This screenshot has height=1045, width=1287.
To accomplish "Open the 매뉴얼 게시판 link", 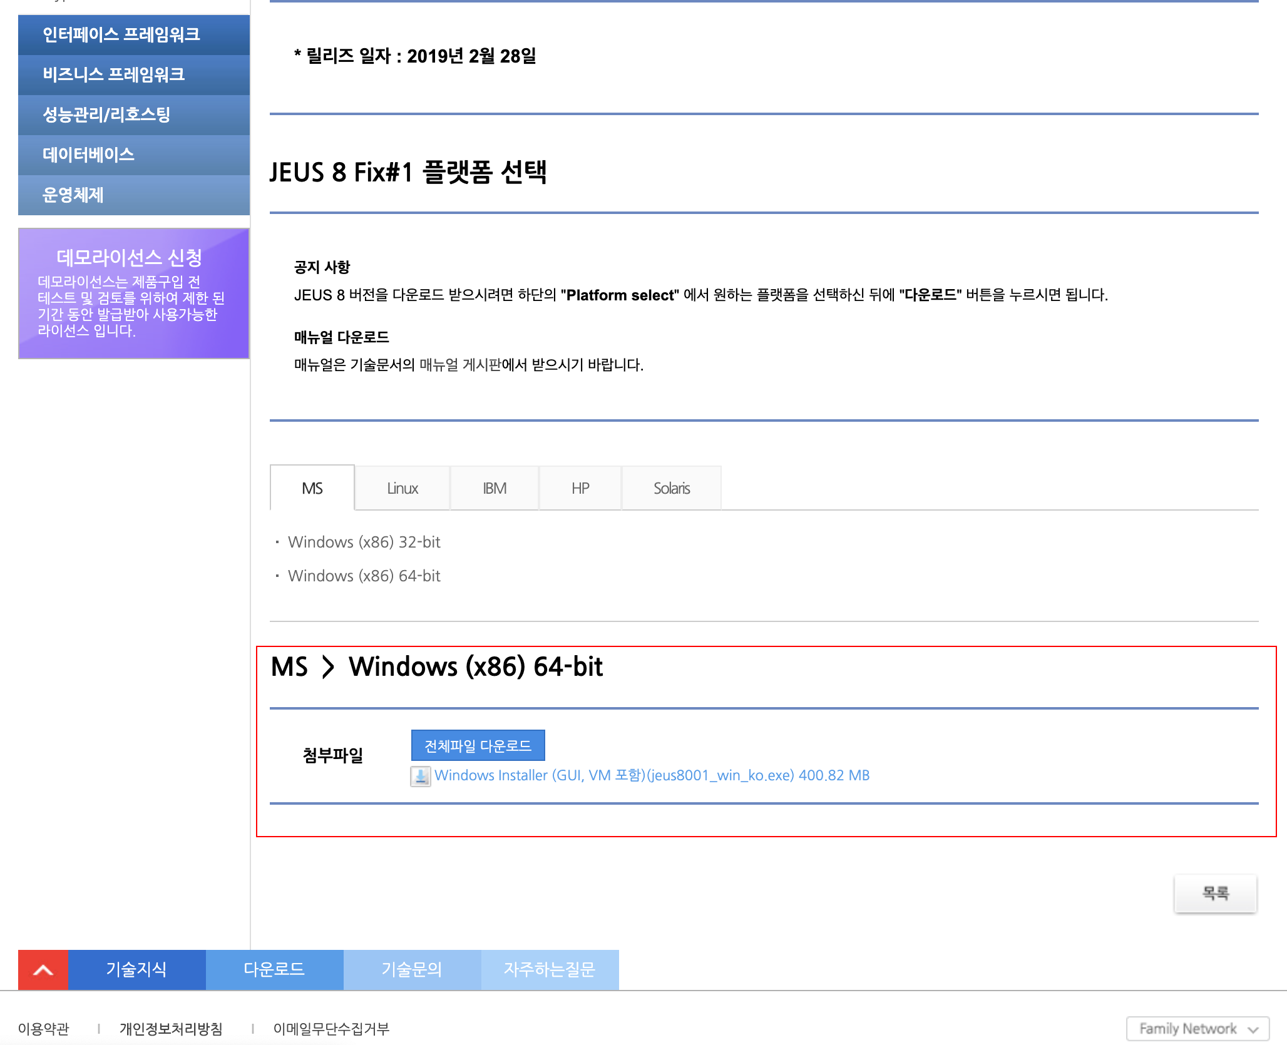I will coord(460,365).
